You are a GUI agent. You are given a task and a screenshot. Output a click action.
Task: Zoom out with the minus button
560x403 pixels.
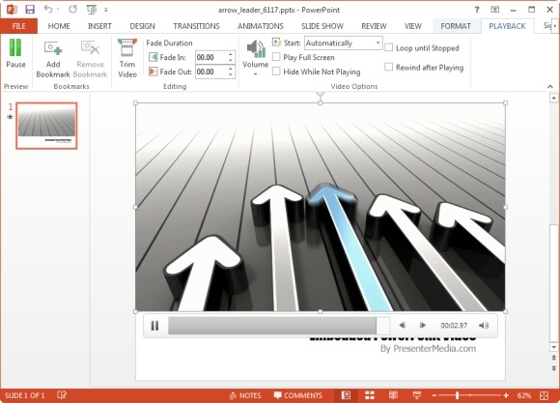point(434,395)
